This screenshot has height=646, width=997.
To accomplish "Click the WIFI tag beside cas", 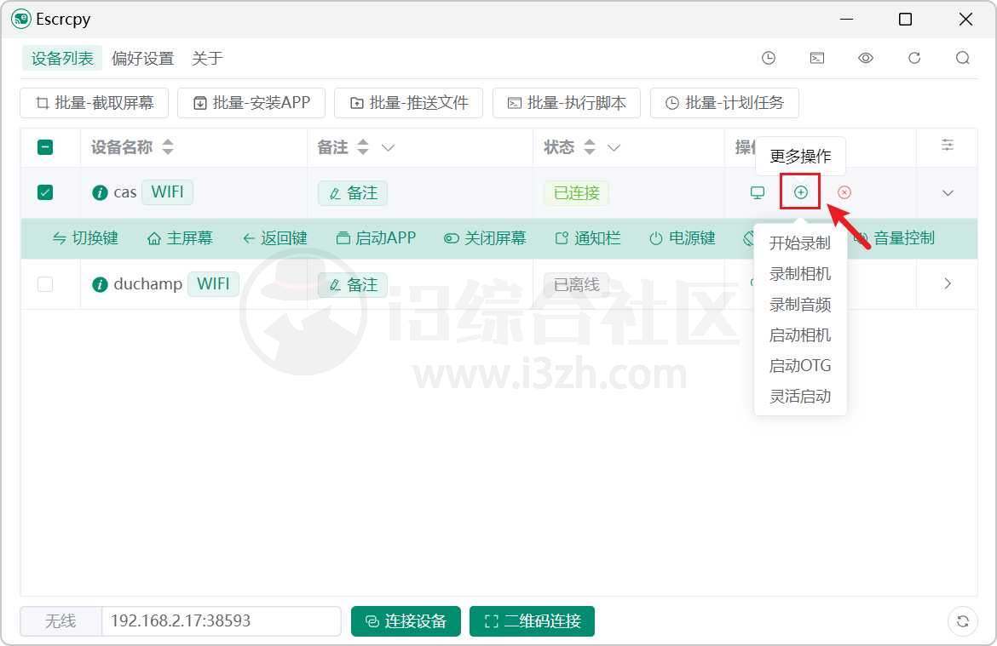I will click(x=167, y=192).
